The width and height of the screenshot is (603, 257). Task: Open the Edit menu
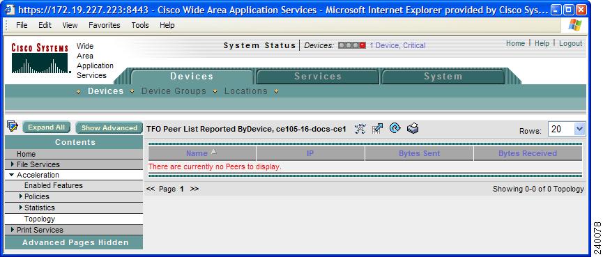coord(45,25)
